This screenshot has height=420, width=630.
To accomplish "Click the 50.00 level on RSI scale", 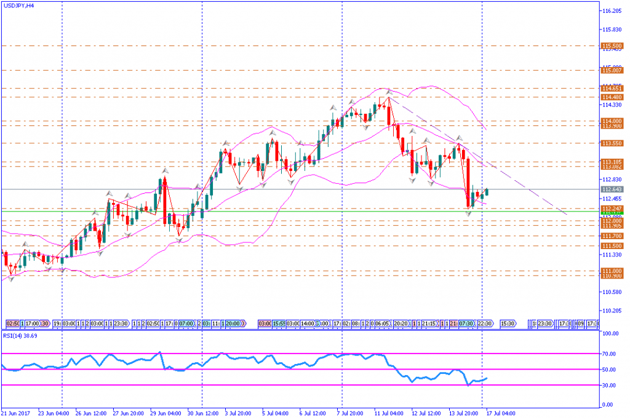I will click(x=610, y=370).
